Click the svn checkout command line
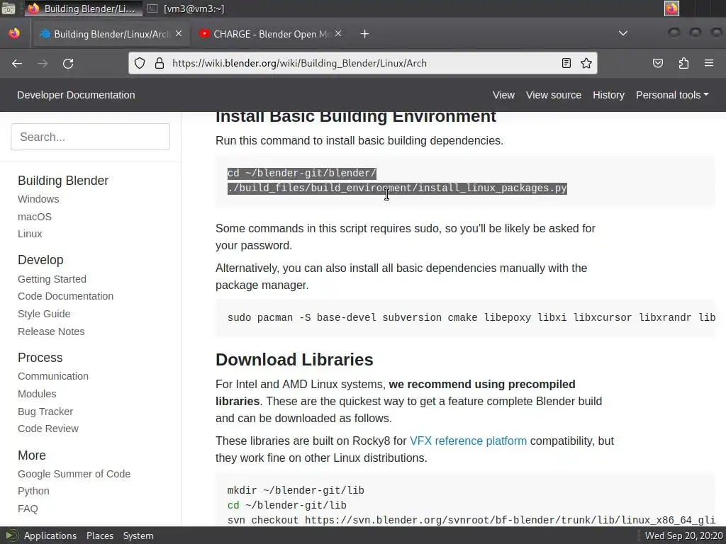This screenshot has height=544, width=726. coord(471,520)
